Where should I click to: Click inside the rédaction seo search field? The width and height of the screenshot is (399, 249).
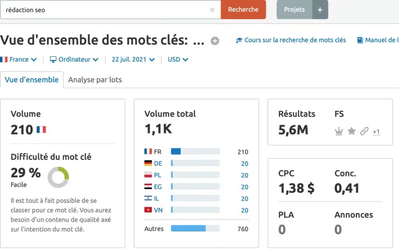point(105,10)
